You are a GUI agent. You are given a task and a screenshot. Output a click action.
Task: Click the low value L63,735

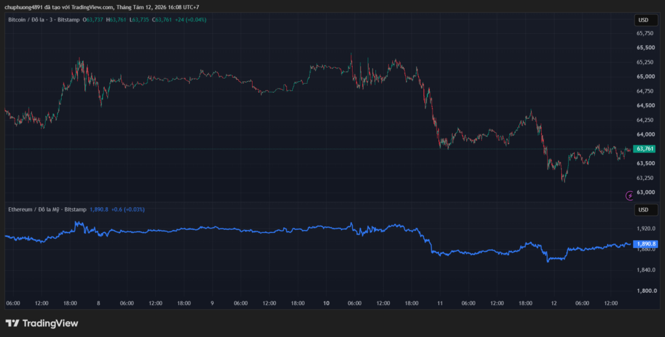pyautogui.click(x=139, y=20)
